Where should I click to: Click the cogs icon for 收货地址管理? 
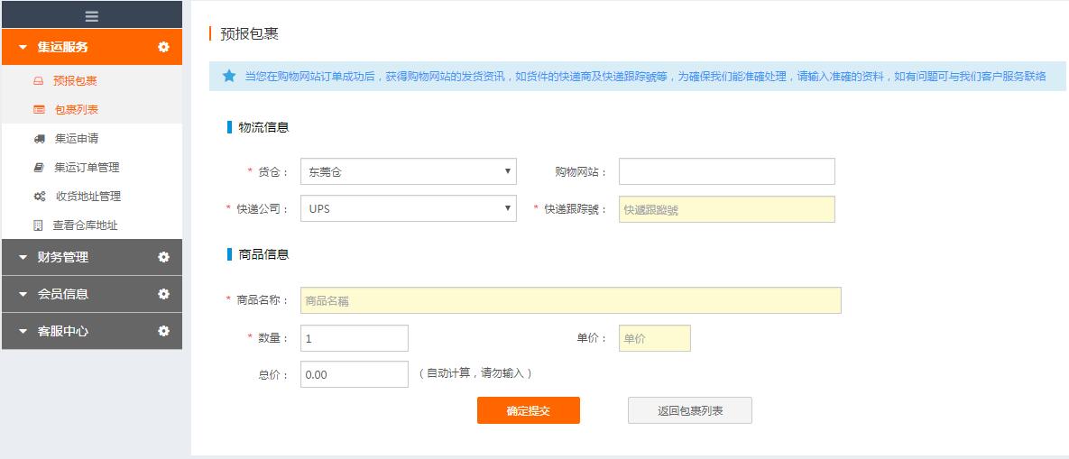coord(39,197)
